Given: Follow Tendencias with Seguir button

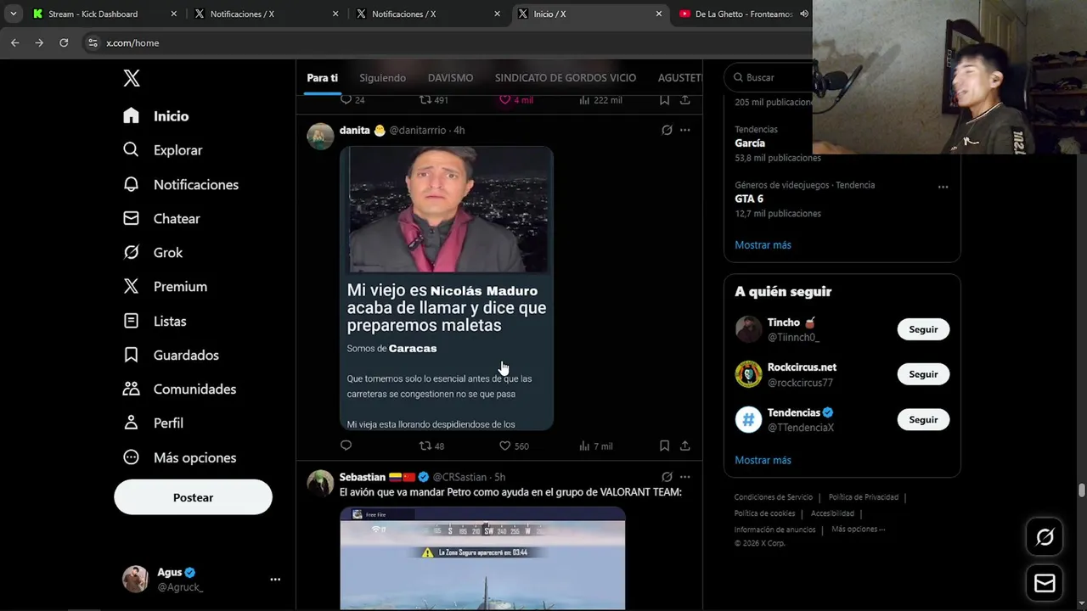Looking at the screenshot, I should 923,419.
